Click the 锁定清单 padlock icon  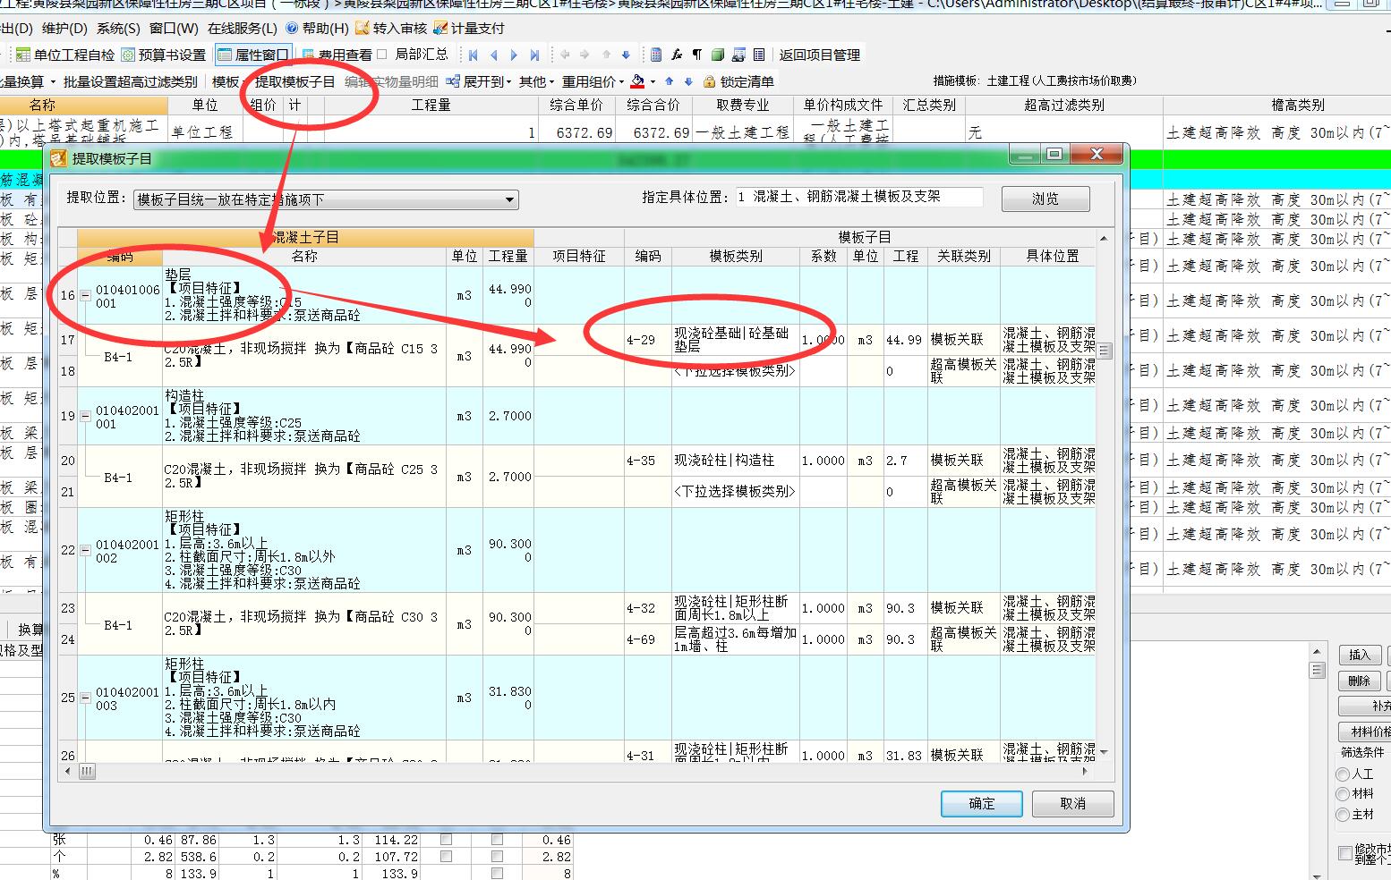click(x=710, y=81)
